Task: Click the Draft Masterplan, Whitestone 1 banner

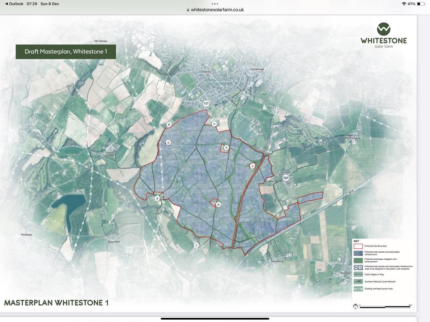Action: [x=66, y=52]
